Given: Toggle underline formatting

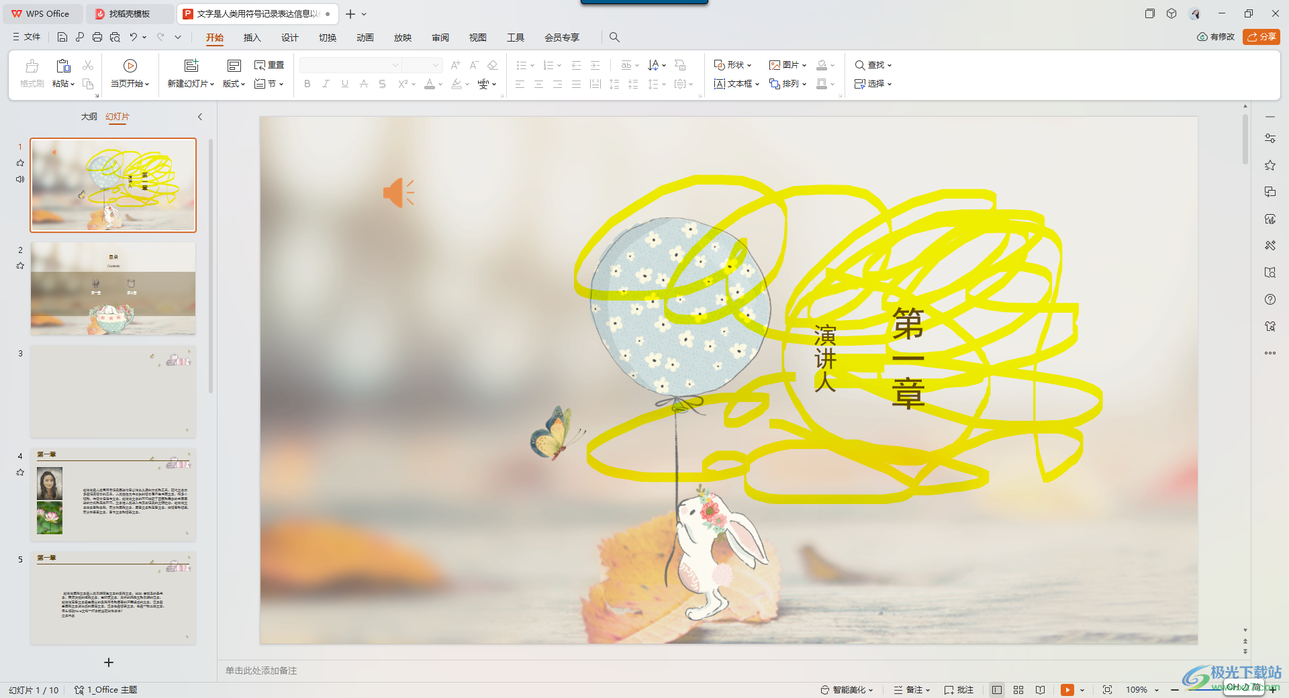Looking at the screenshot, I should coord(345,84).
